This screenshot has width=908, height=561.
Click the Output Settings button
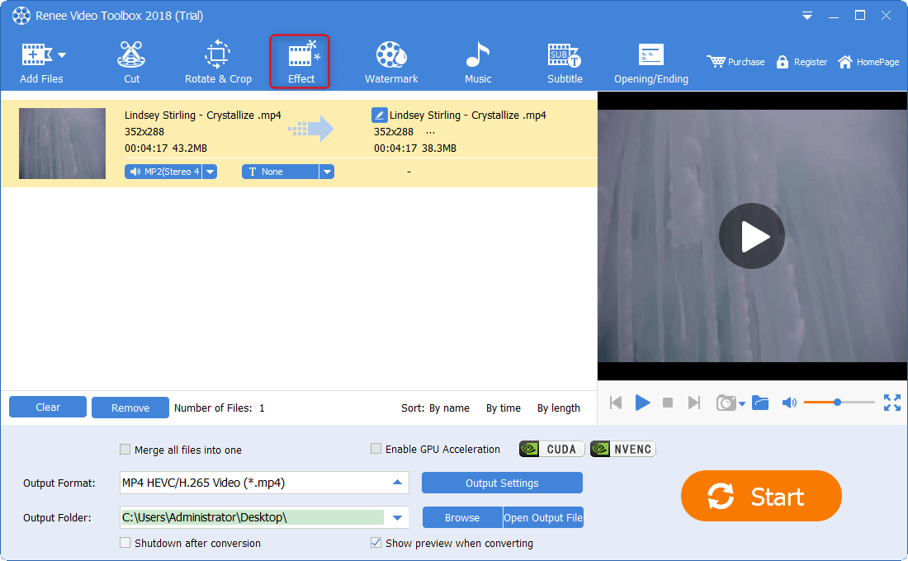point(502,483)
